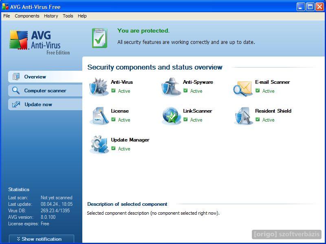Click 'Not yet scanned' last scan value

click(57, 198)
